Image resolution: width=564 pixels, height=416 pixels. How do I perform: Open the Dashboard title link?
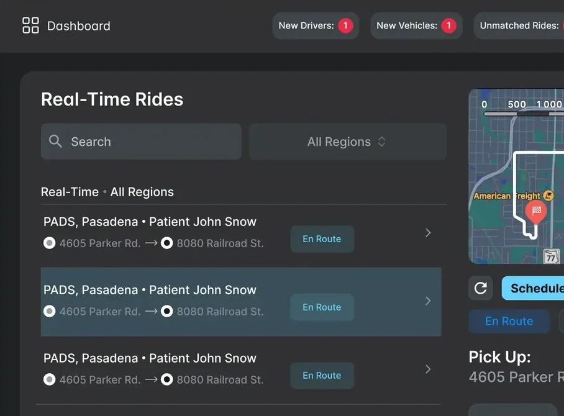(x=79, y=26)
